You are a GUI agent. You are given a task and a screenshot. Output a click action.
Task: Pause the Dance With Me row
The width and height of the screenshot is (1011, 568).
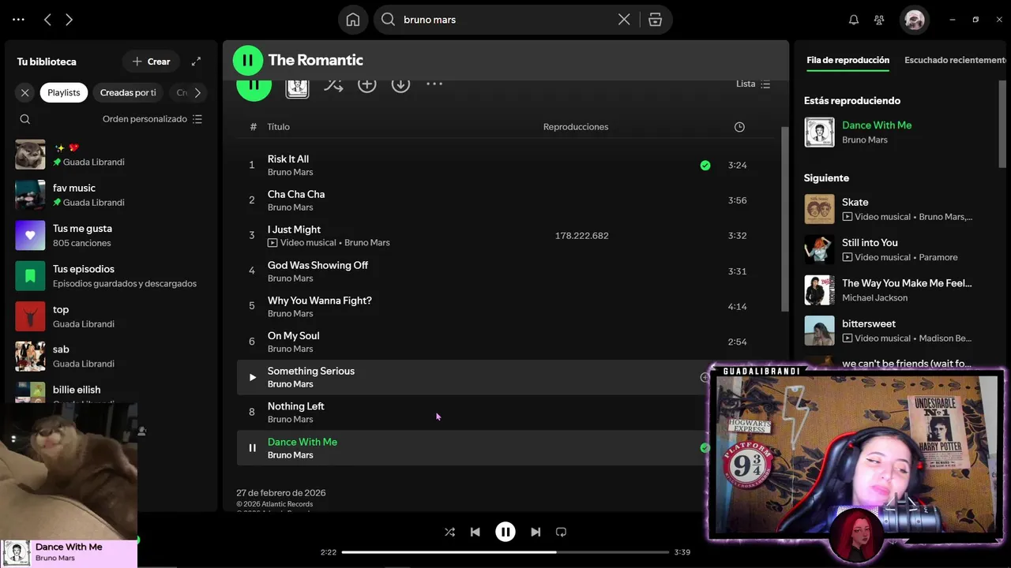coord(252,448)
